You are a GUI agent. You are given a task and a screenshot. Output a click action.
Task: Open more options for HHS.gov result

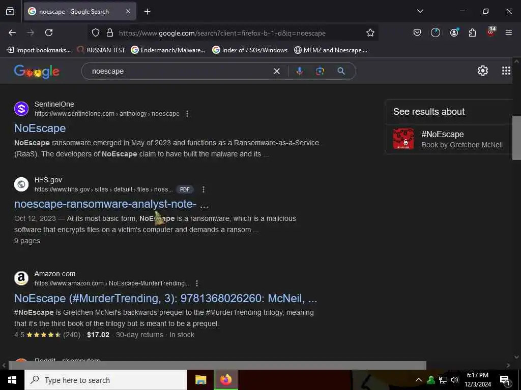[x=204, y=189]
